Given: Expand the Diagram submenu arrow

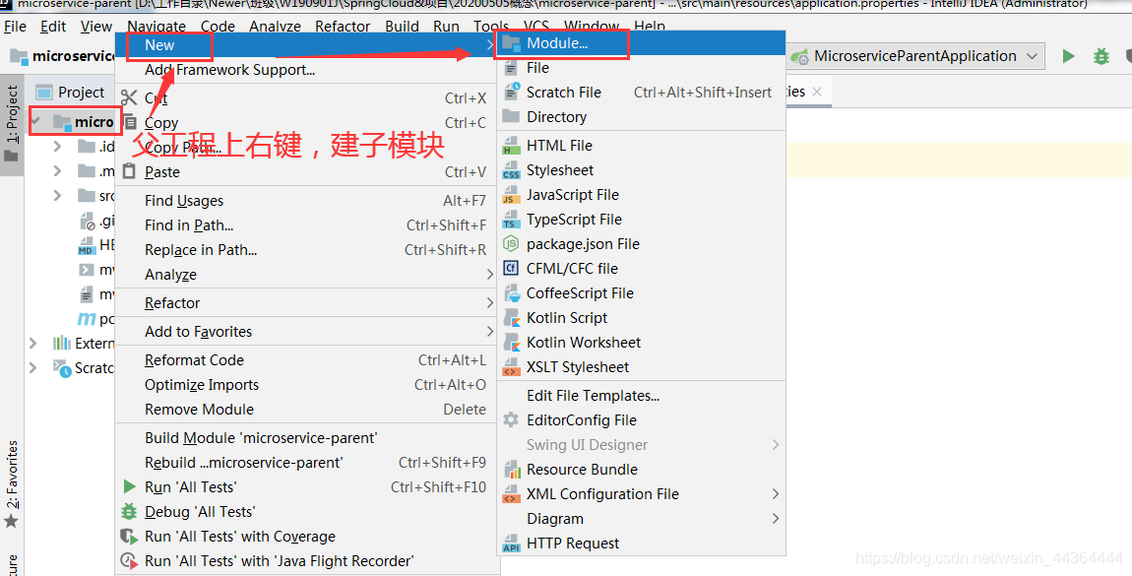Looking at the screenshot, I should pyautogui.click(x=776, y=518).
